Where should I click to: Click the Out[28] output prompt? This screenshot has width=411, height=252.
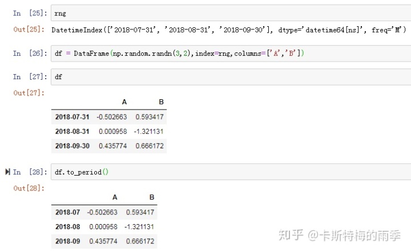tap(29, 188)
